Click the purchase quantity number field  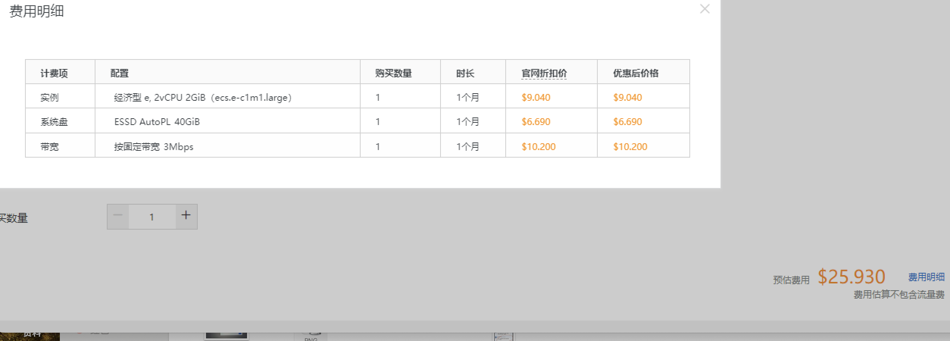pyautogui.click(x=152, y=217)
